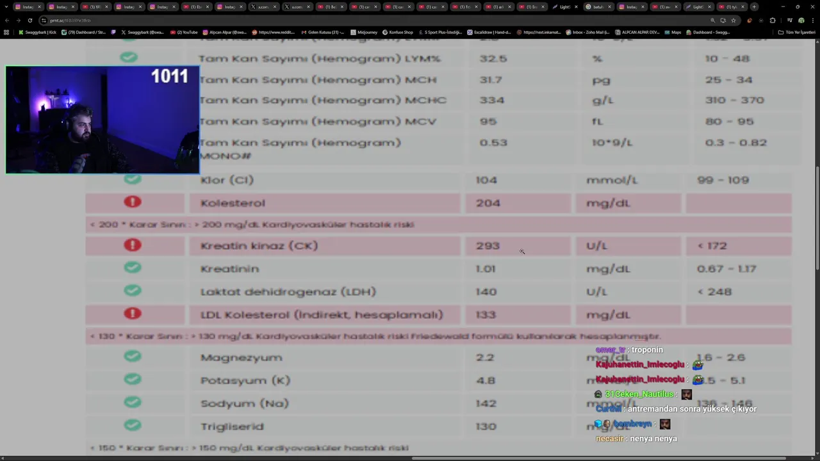Select the Klor (Cl) reference range 99 - 109
This screenshot has height=461, width=820.
coord(723,180)
